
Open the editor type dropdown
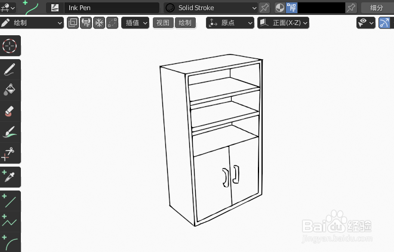coord(8,8)
